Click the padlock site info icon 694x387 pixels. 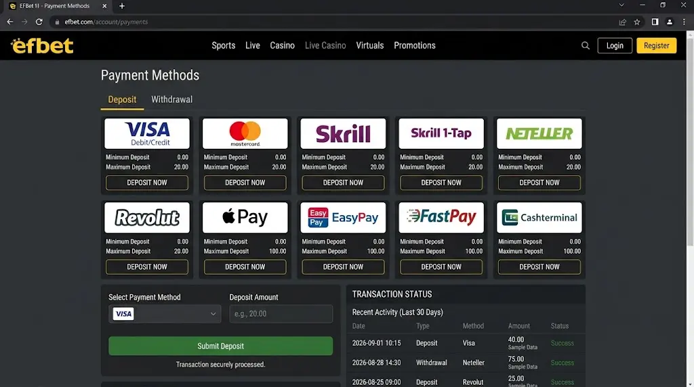tap(57, 22)
